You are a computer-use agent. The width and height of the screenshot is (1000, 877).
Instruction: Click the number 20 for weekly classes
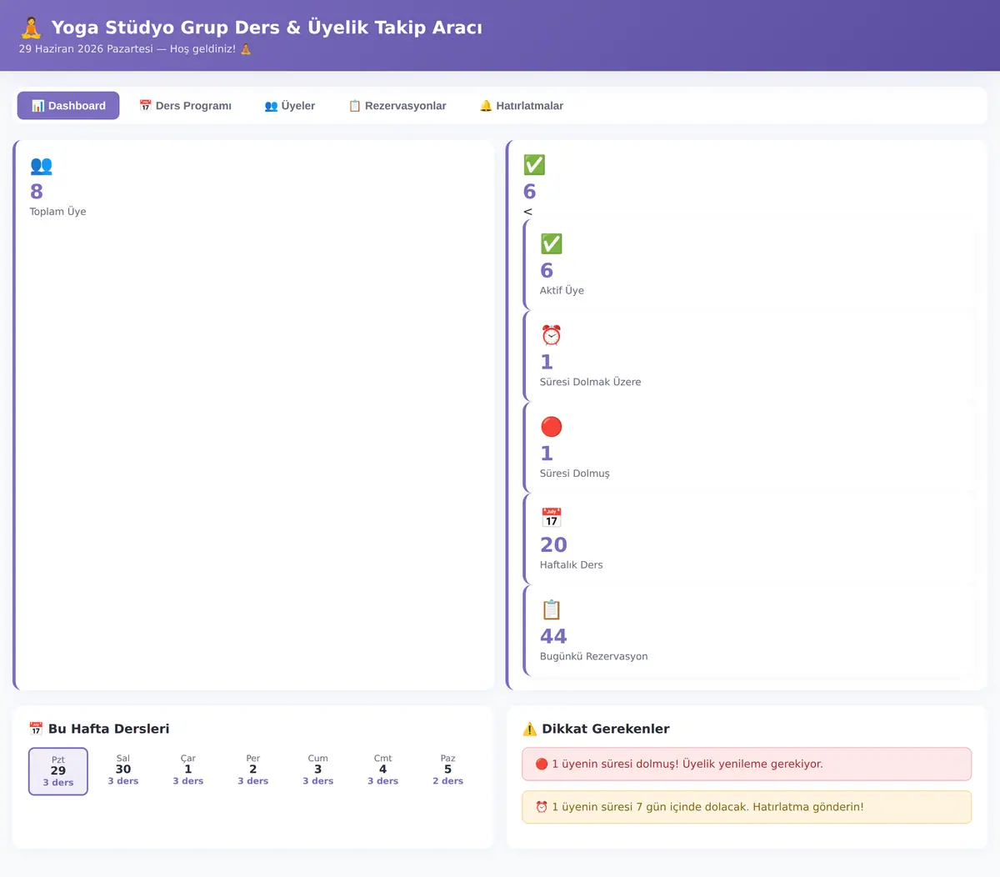click(x=553, y=545)
